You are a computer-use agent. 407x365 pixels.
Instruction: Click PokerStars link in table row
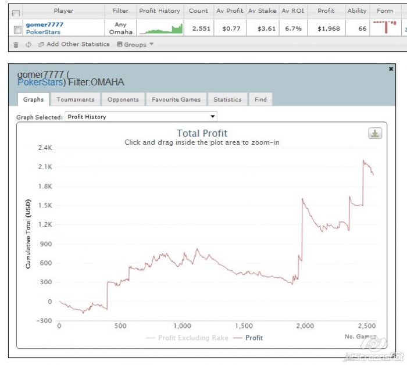[x=43, y=32]
